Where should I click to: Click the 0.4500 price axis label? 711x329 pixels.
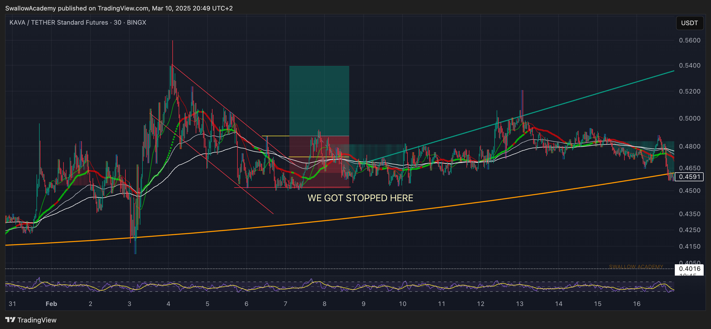(x=689, y=191)
